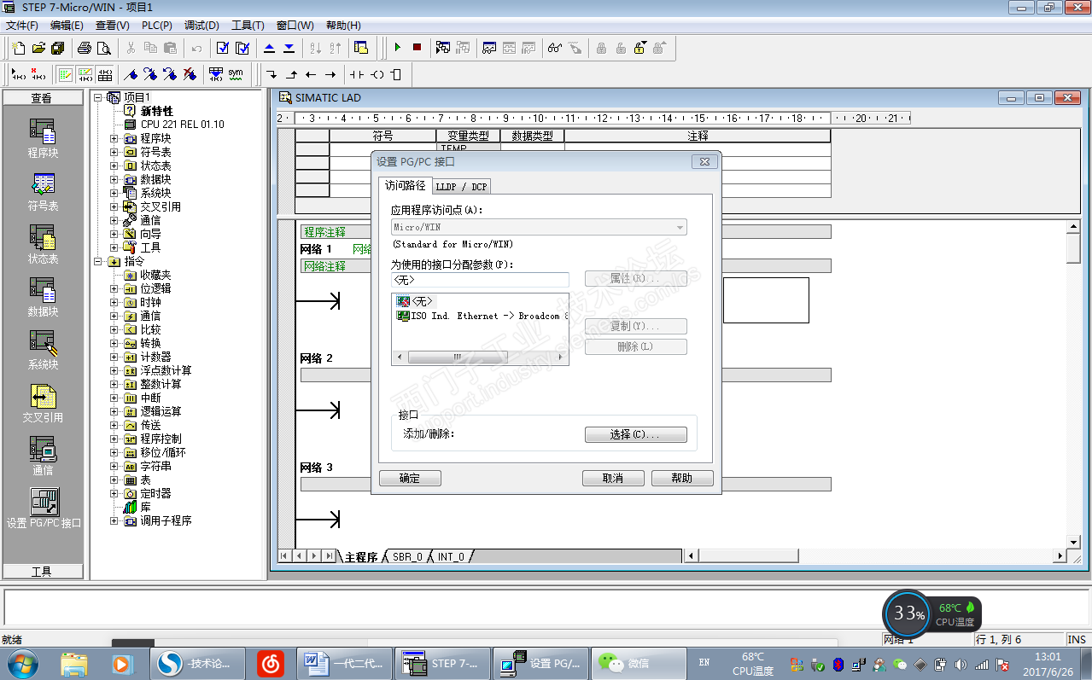This screenshot has width=1092, height=680.
Task: Select CPU 221 REL 01.10 tree item
Action: tap(175, 125)
